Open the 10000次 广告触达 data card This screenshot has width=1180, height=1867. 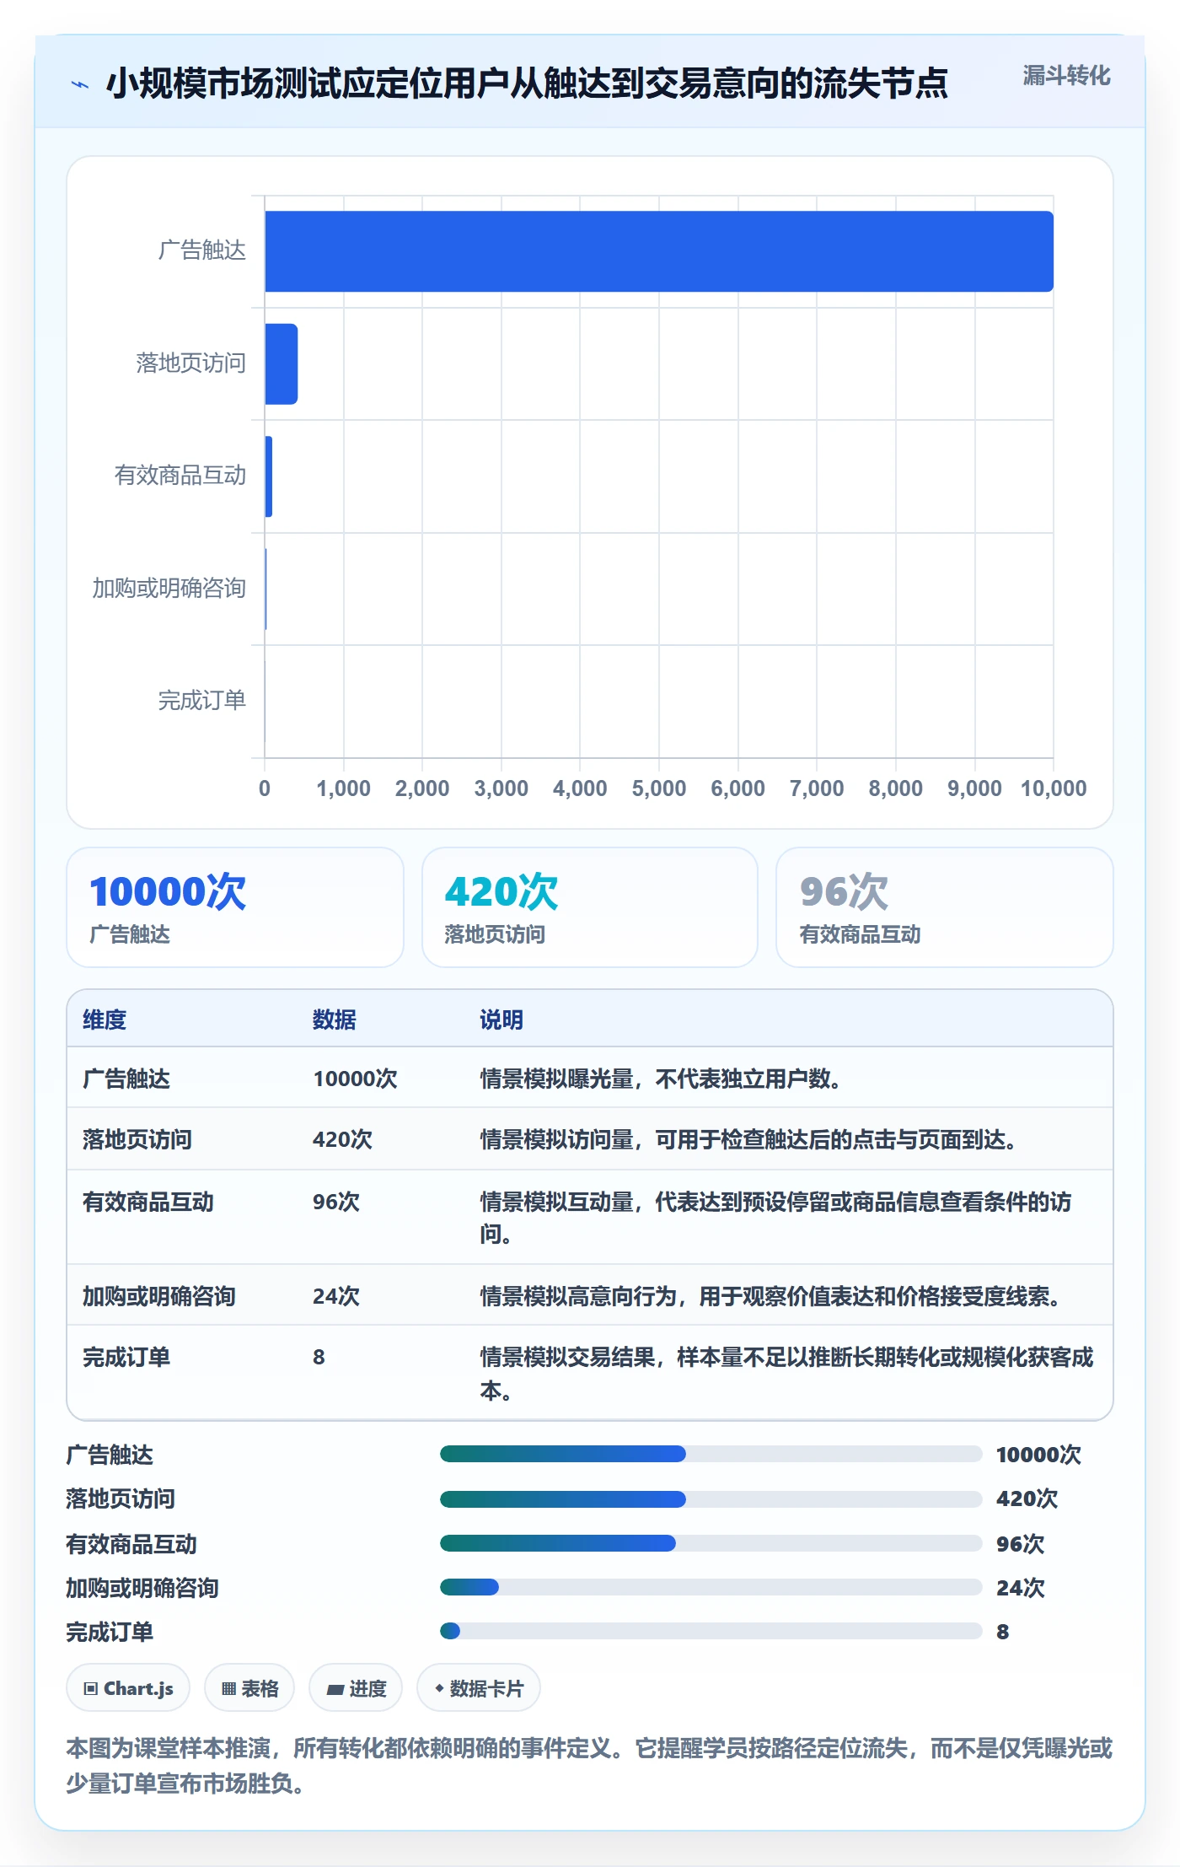(x=235, y=907)
